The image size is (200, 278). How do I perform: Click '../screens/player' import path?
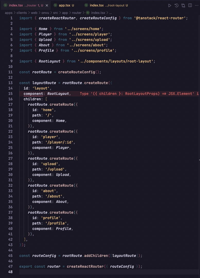(x=89, y=34)
